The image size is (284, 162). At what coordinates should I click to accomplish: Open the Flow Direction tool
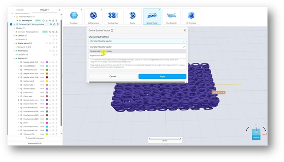click(172, 16)
